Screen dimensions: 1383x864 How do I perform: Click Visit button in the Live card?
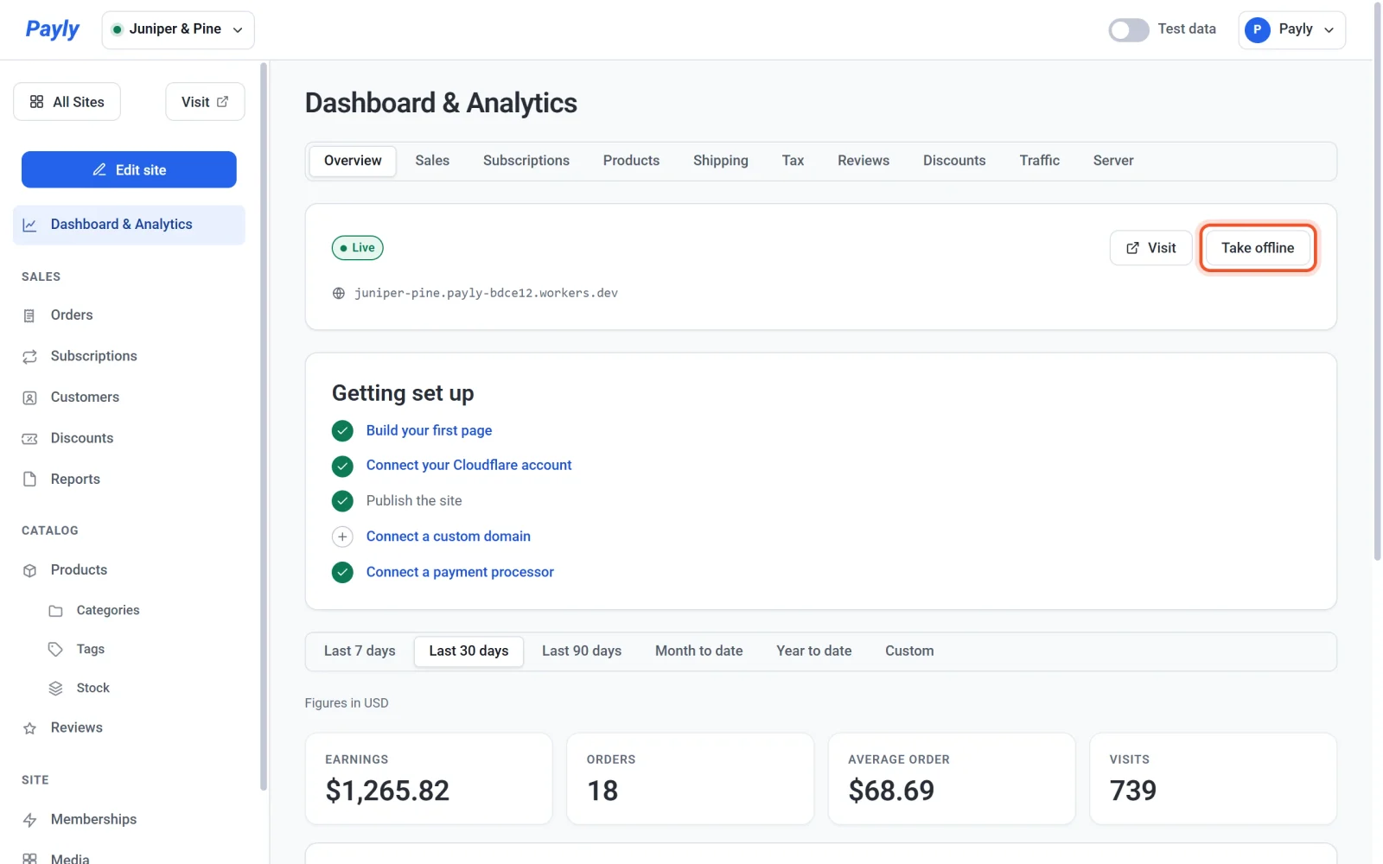point(1150,248)
